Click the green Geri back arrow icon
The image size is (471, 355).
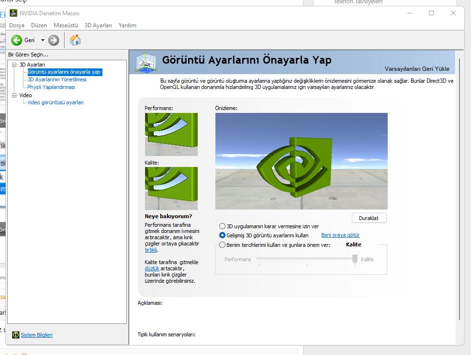(17, 40)
